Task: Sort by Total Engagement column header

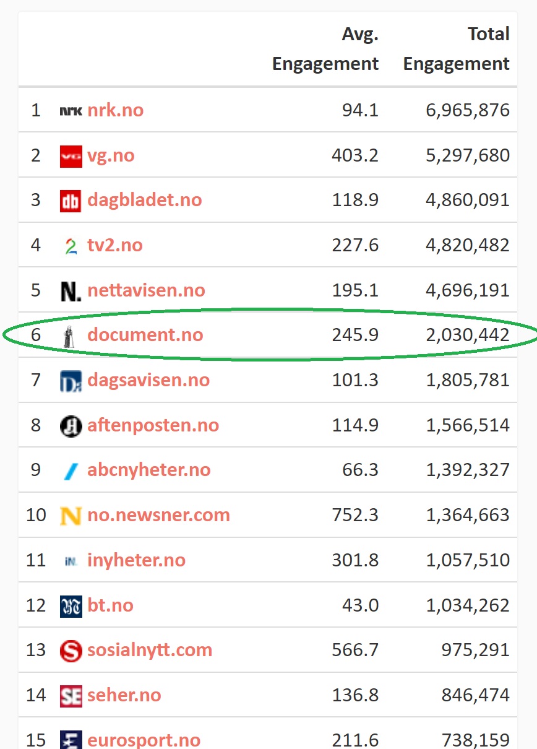Action: point(457,48)
